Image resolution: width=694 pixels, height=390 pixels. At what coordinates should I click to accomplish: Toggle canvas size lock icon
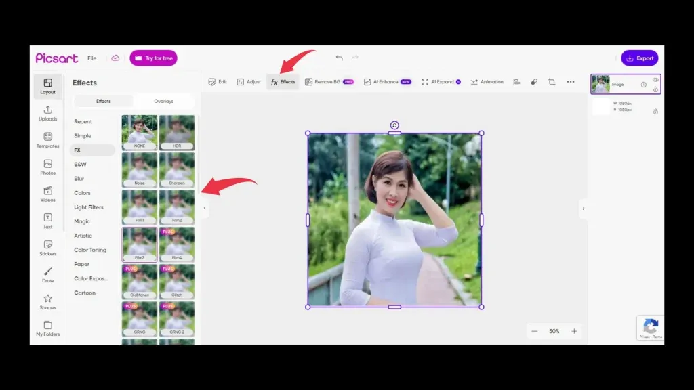[x=655, y=112]
